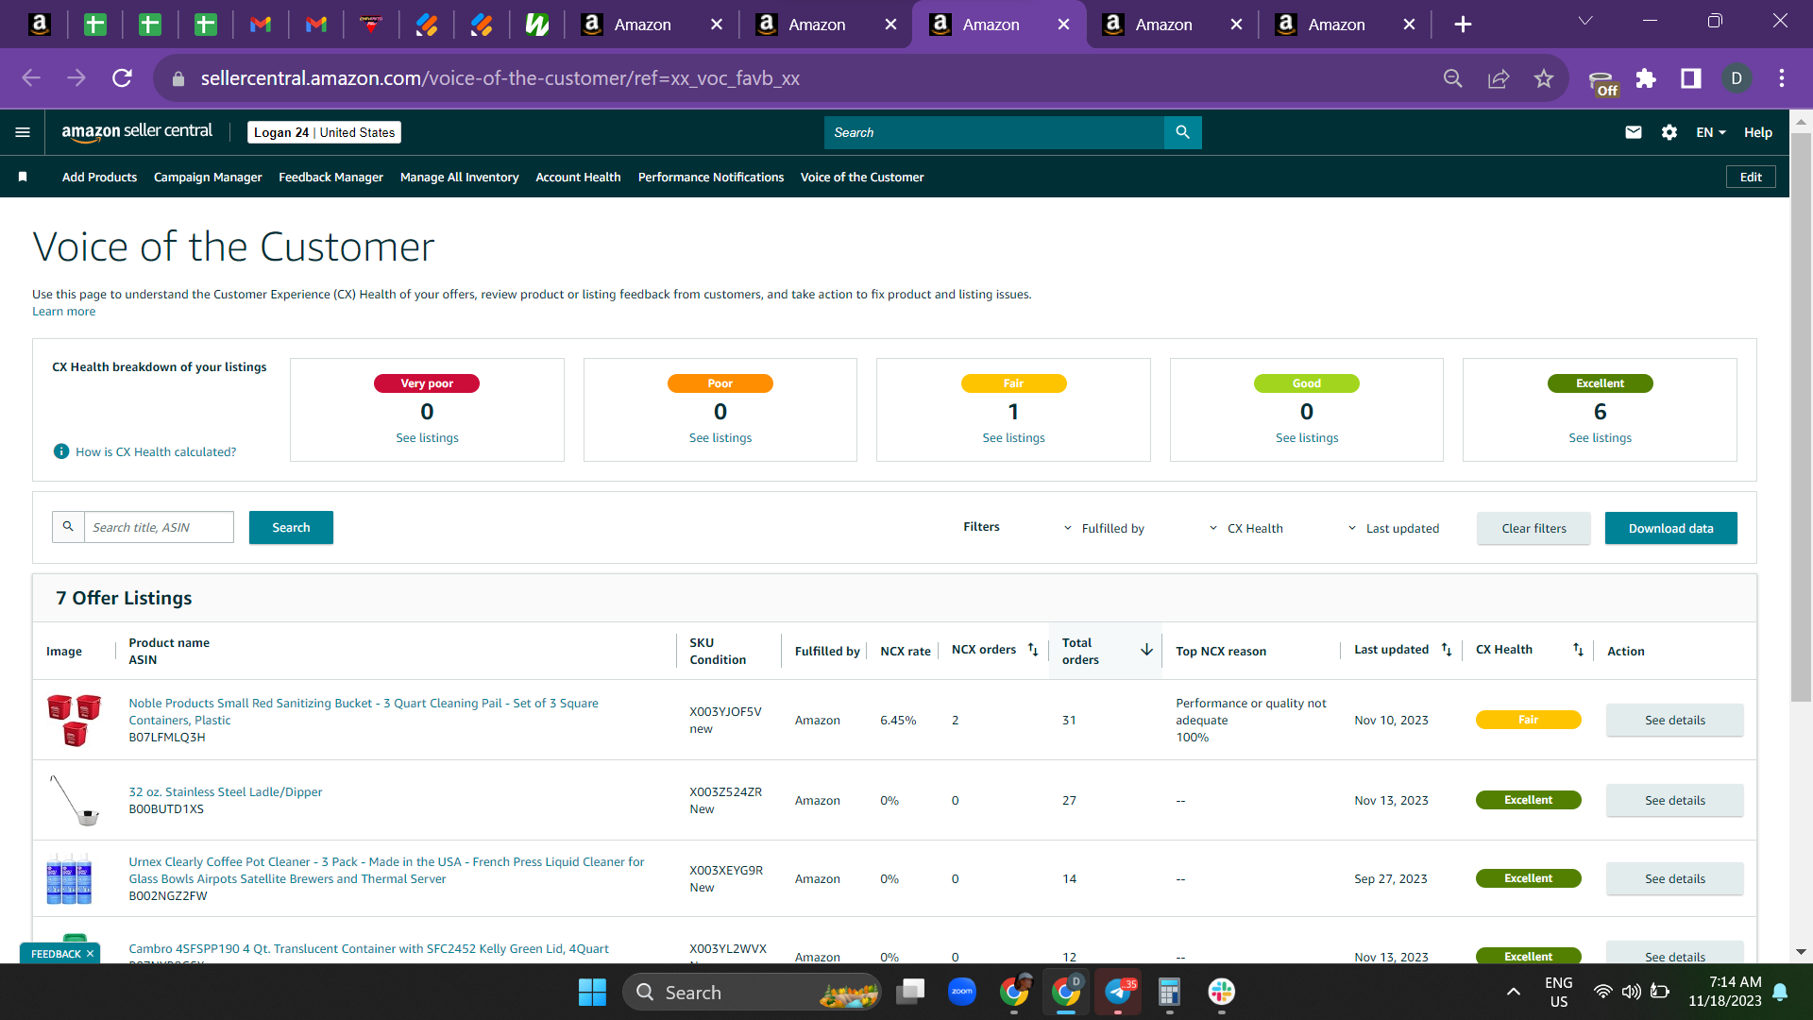Open Manage All Inventory in the favorites bar
The width and height of the screenshot is (1813, 1020).
[459, 177]
